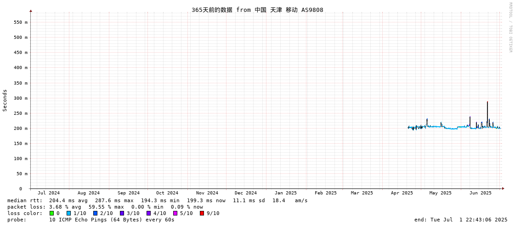Click the 'packet loss:' row label
This screenshot has width=515, height=226.
(x=26, y=207)
